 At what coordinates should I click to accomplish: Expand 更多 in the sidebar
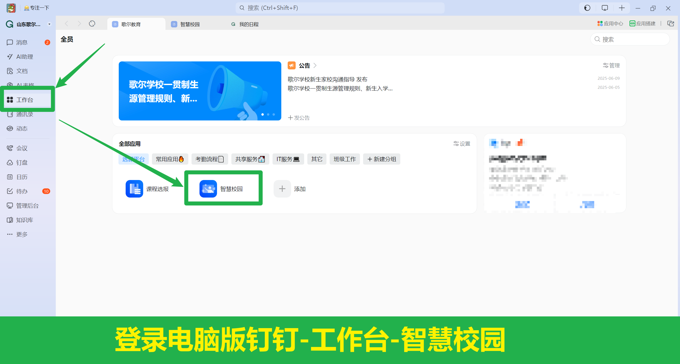click(22, 234)
